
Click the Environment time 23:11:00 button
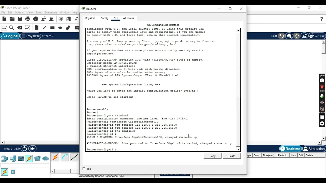(x=317, y=36)
